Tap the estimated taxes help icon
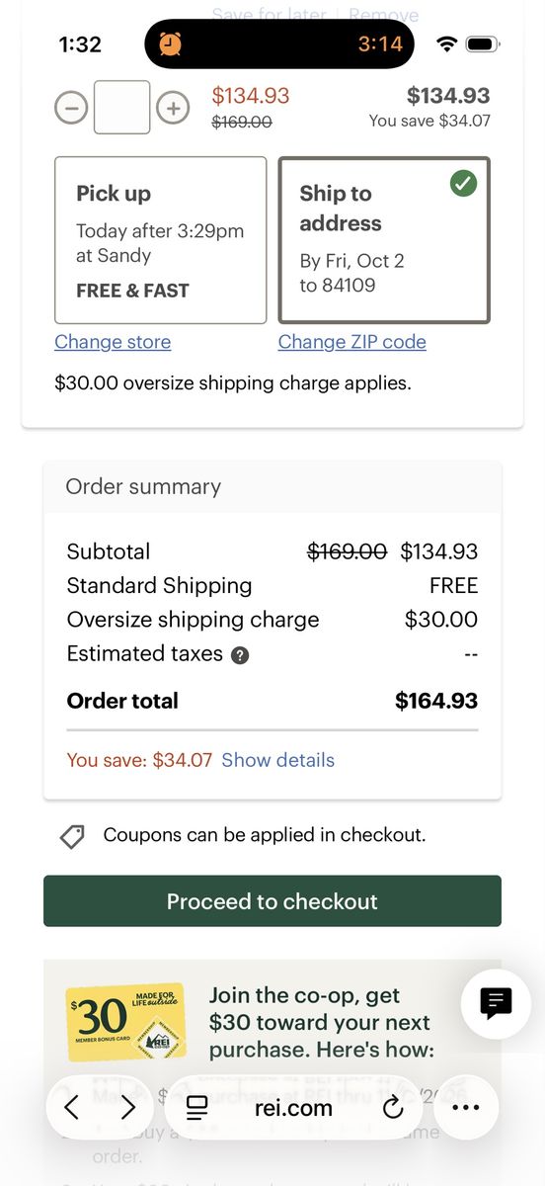The height and width of the screenshot is (1186, 545). [240, 655]
